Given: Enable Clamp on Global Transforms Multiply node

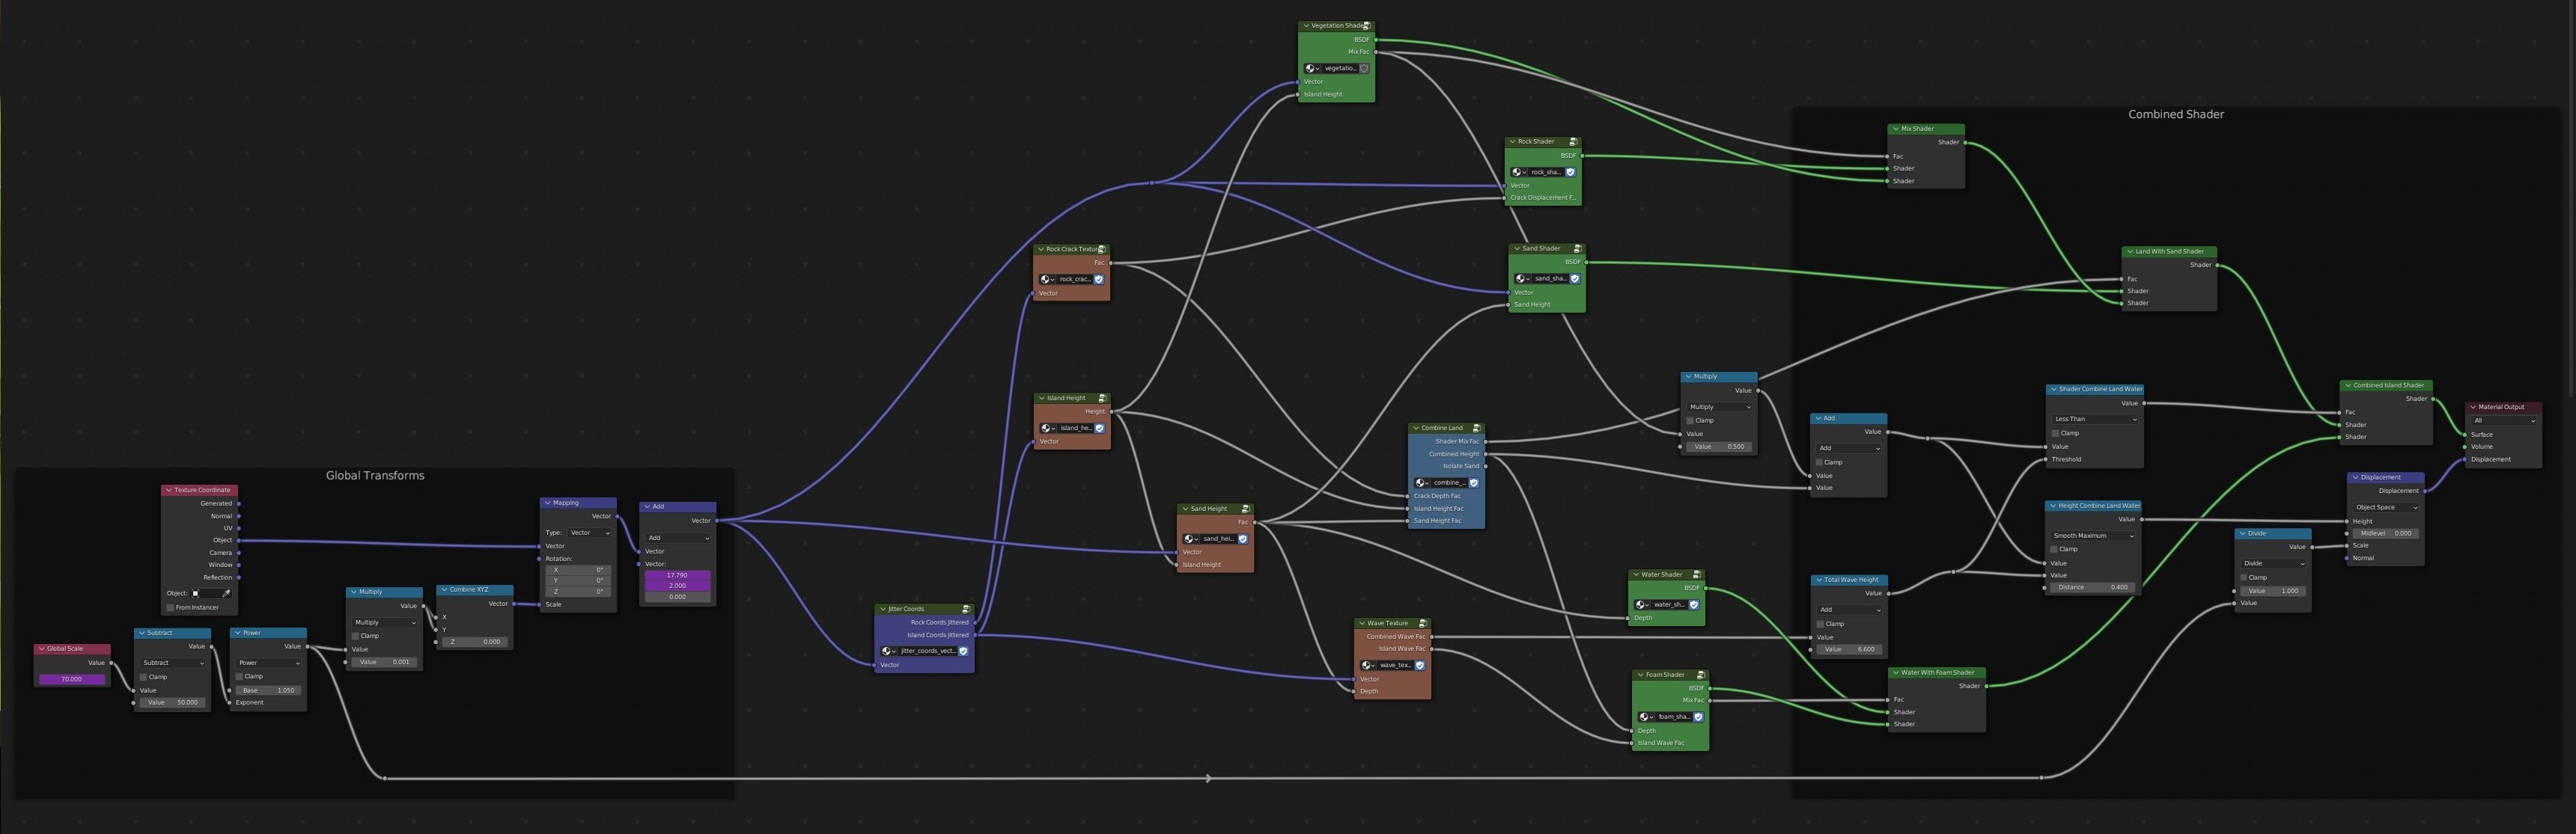Looking at the screenshot, I should [355, 637].
